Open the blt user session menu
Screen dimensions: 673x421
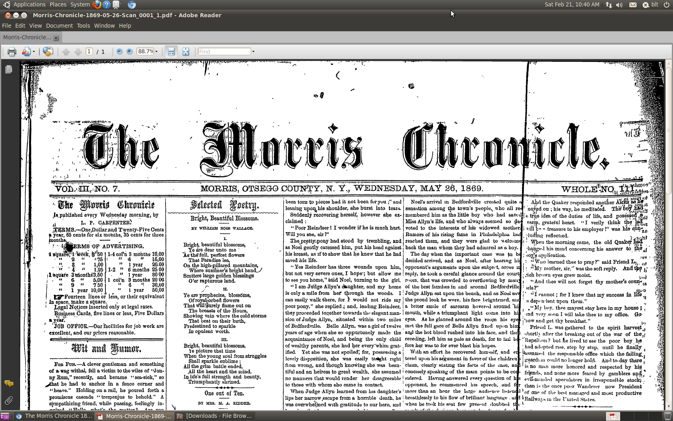coord(651,5)
